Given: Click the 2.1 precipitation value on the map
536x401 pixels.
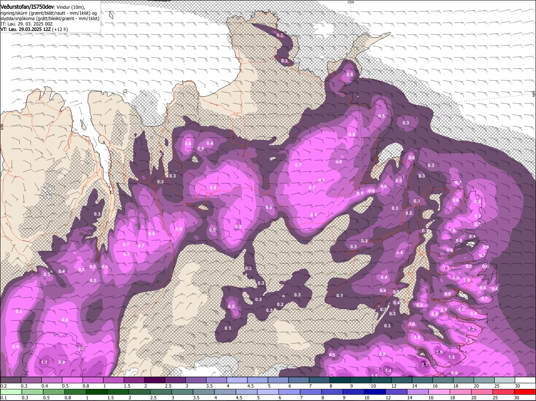Looking at the screenshot, I should click(x=425, y=365).
